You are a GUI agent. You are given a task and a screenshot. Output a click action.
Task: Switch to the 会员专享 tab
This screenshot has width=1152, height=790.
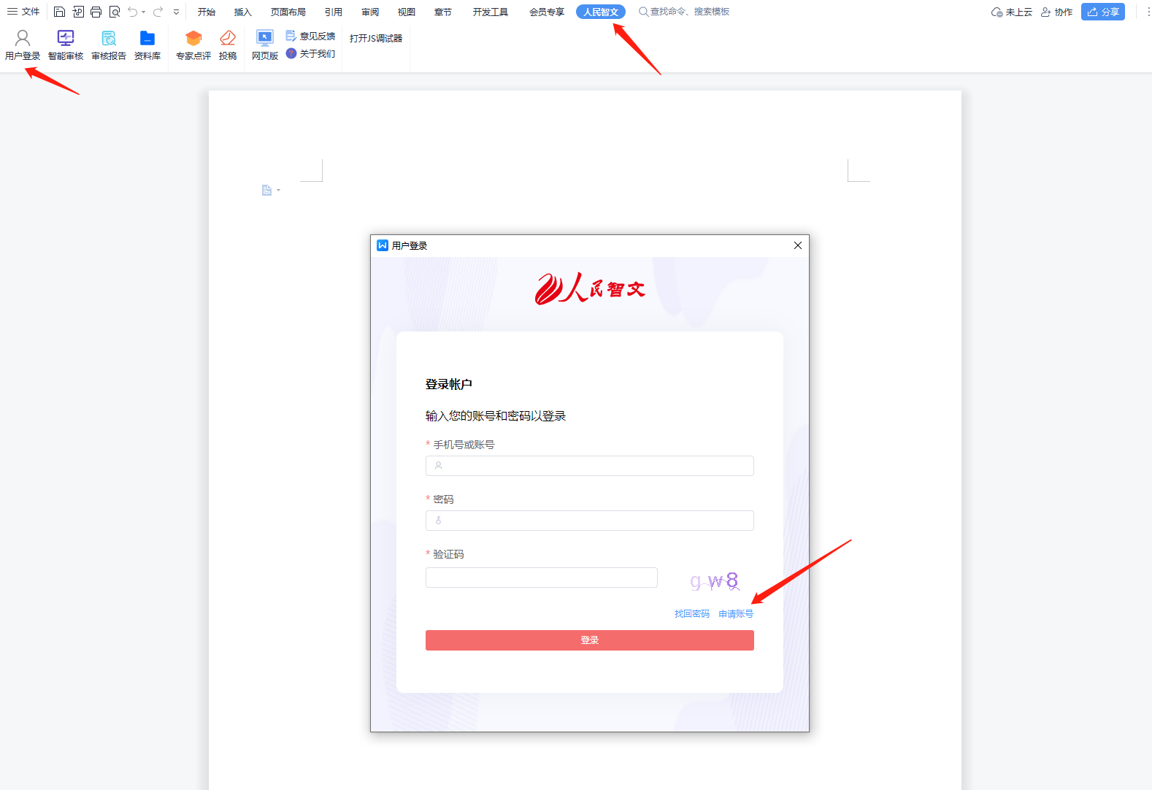547,12
